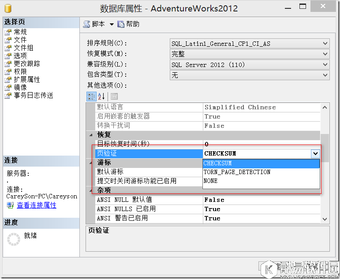This screenshot has height=279, width=340.
Task: Select the 页验证 property row
Action: [x=149, y=153]
